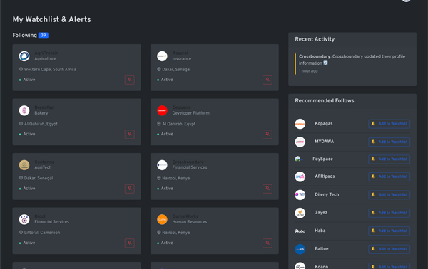Click the AgriProtein company logo
The image size is (428, 269).
tap(24, 56)
